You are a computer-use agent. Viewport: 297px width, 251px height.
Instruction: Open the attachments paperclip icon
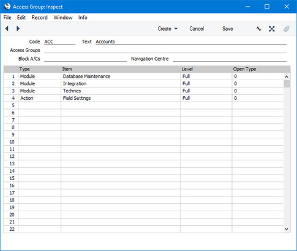click(x=287, y=29)
